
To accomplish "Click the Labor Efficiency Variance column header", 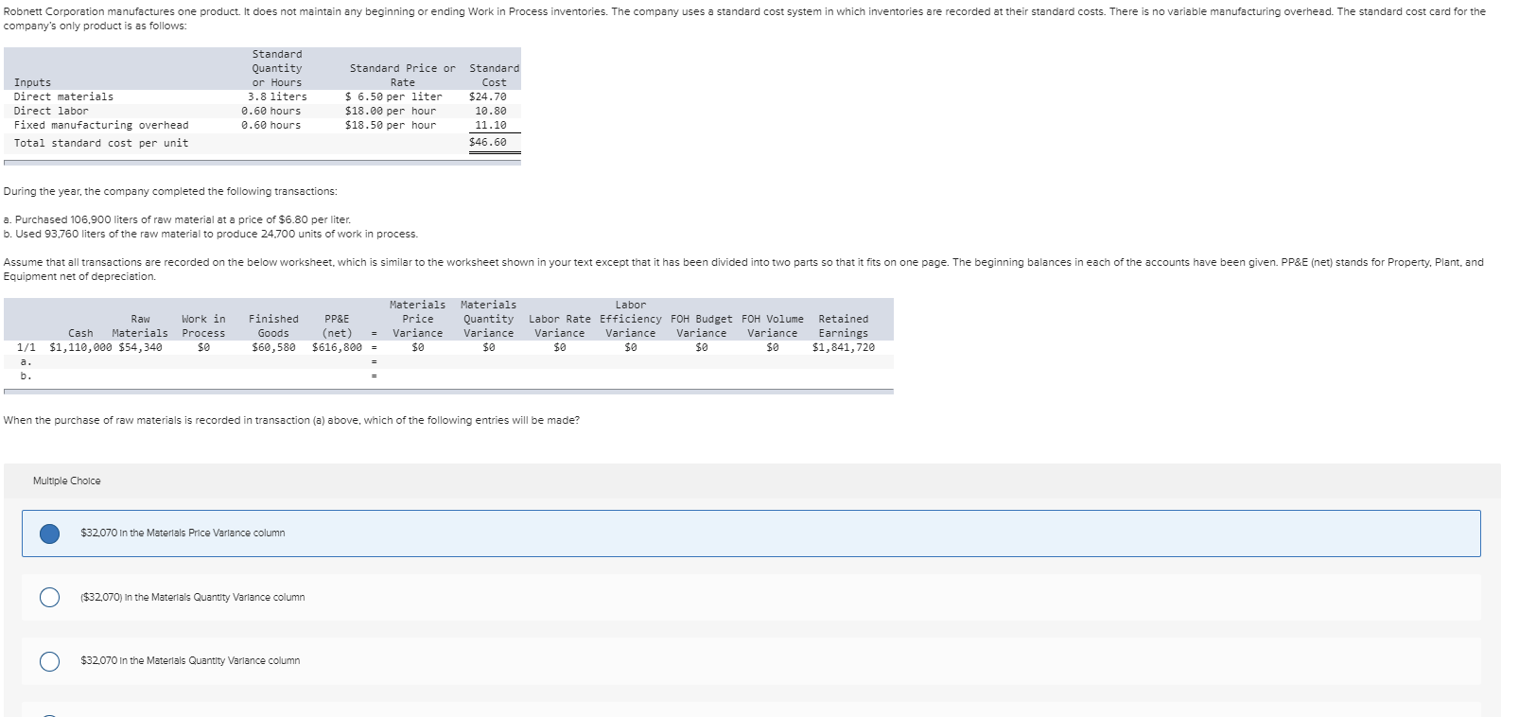I will 631,319.
